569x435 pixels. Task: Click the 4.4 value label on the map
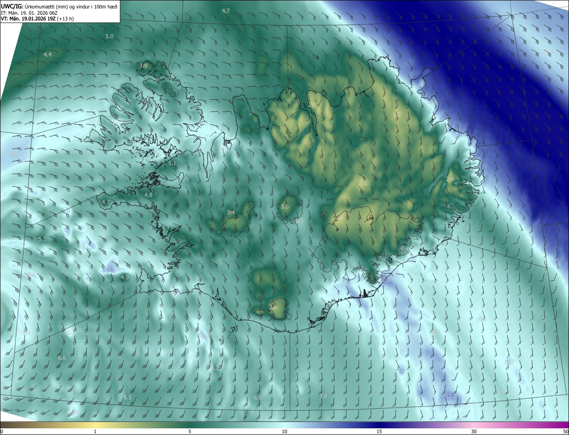coord(48,54)
